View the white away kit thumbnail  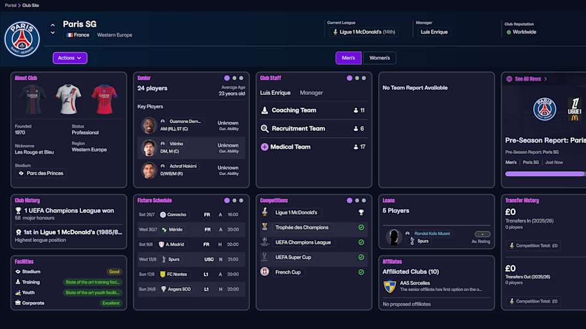68,99
